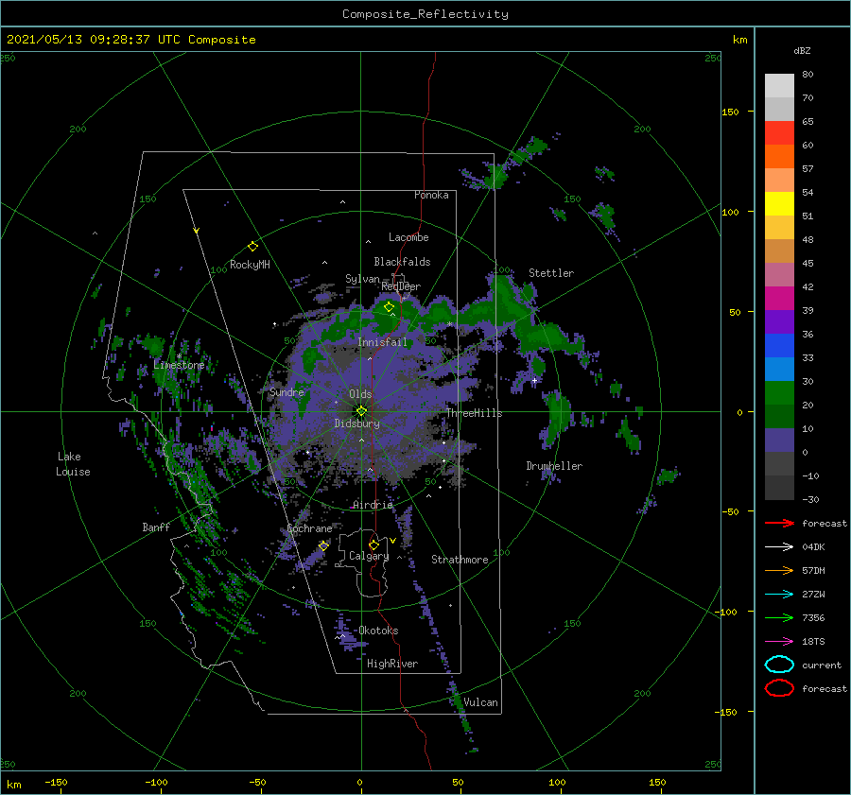Click the RedDeer city label
The width and height of the screenshot is (851, 795).
[401, 286]
